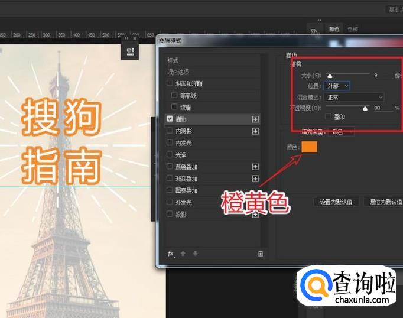Viewport: 403px width, 318px height.
Task: Delete effect using trash icon
Action: coord(261,254)
